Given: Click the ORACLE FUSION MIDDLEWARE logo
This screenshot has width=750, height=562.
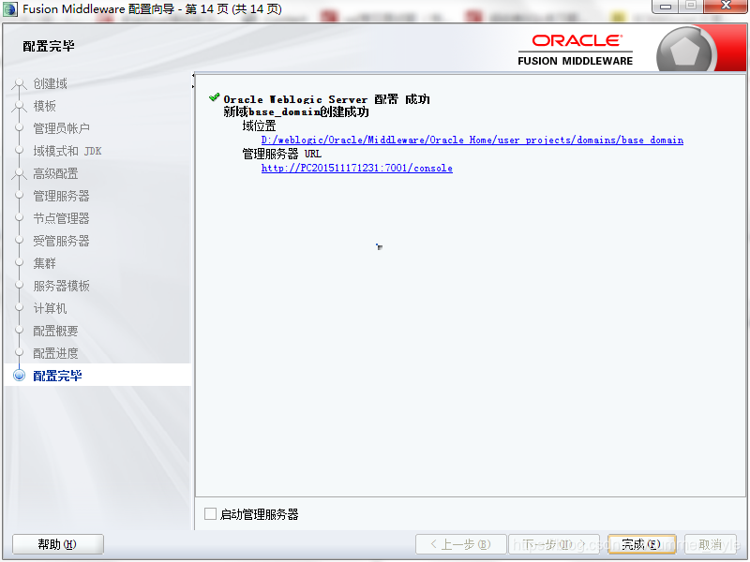Looking at the screenshot, I should [576, 51].
